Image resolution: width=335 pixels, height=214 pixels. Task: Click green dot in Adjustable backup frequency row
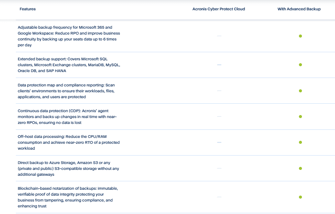[x=300, y=36]
